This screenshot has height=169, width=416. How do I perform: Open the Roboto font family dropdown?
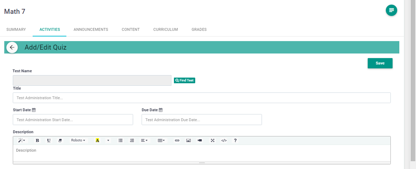pyautogui.click(x=78, y=140)
